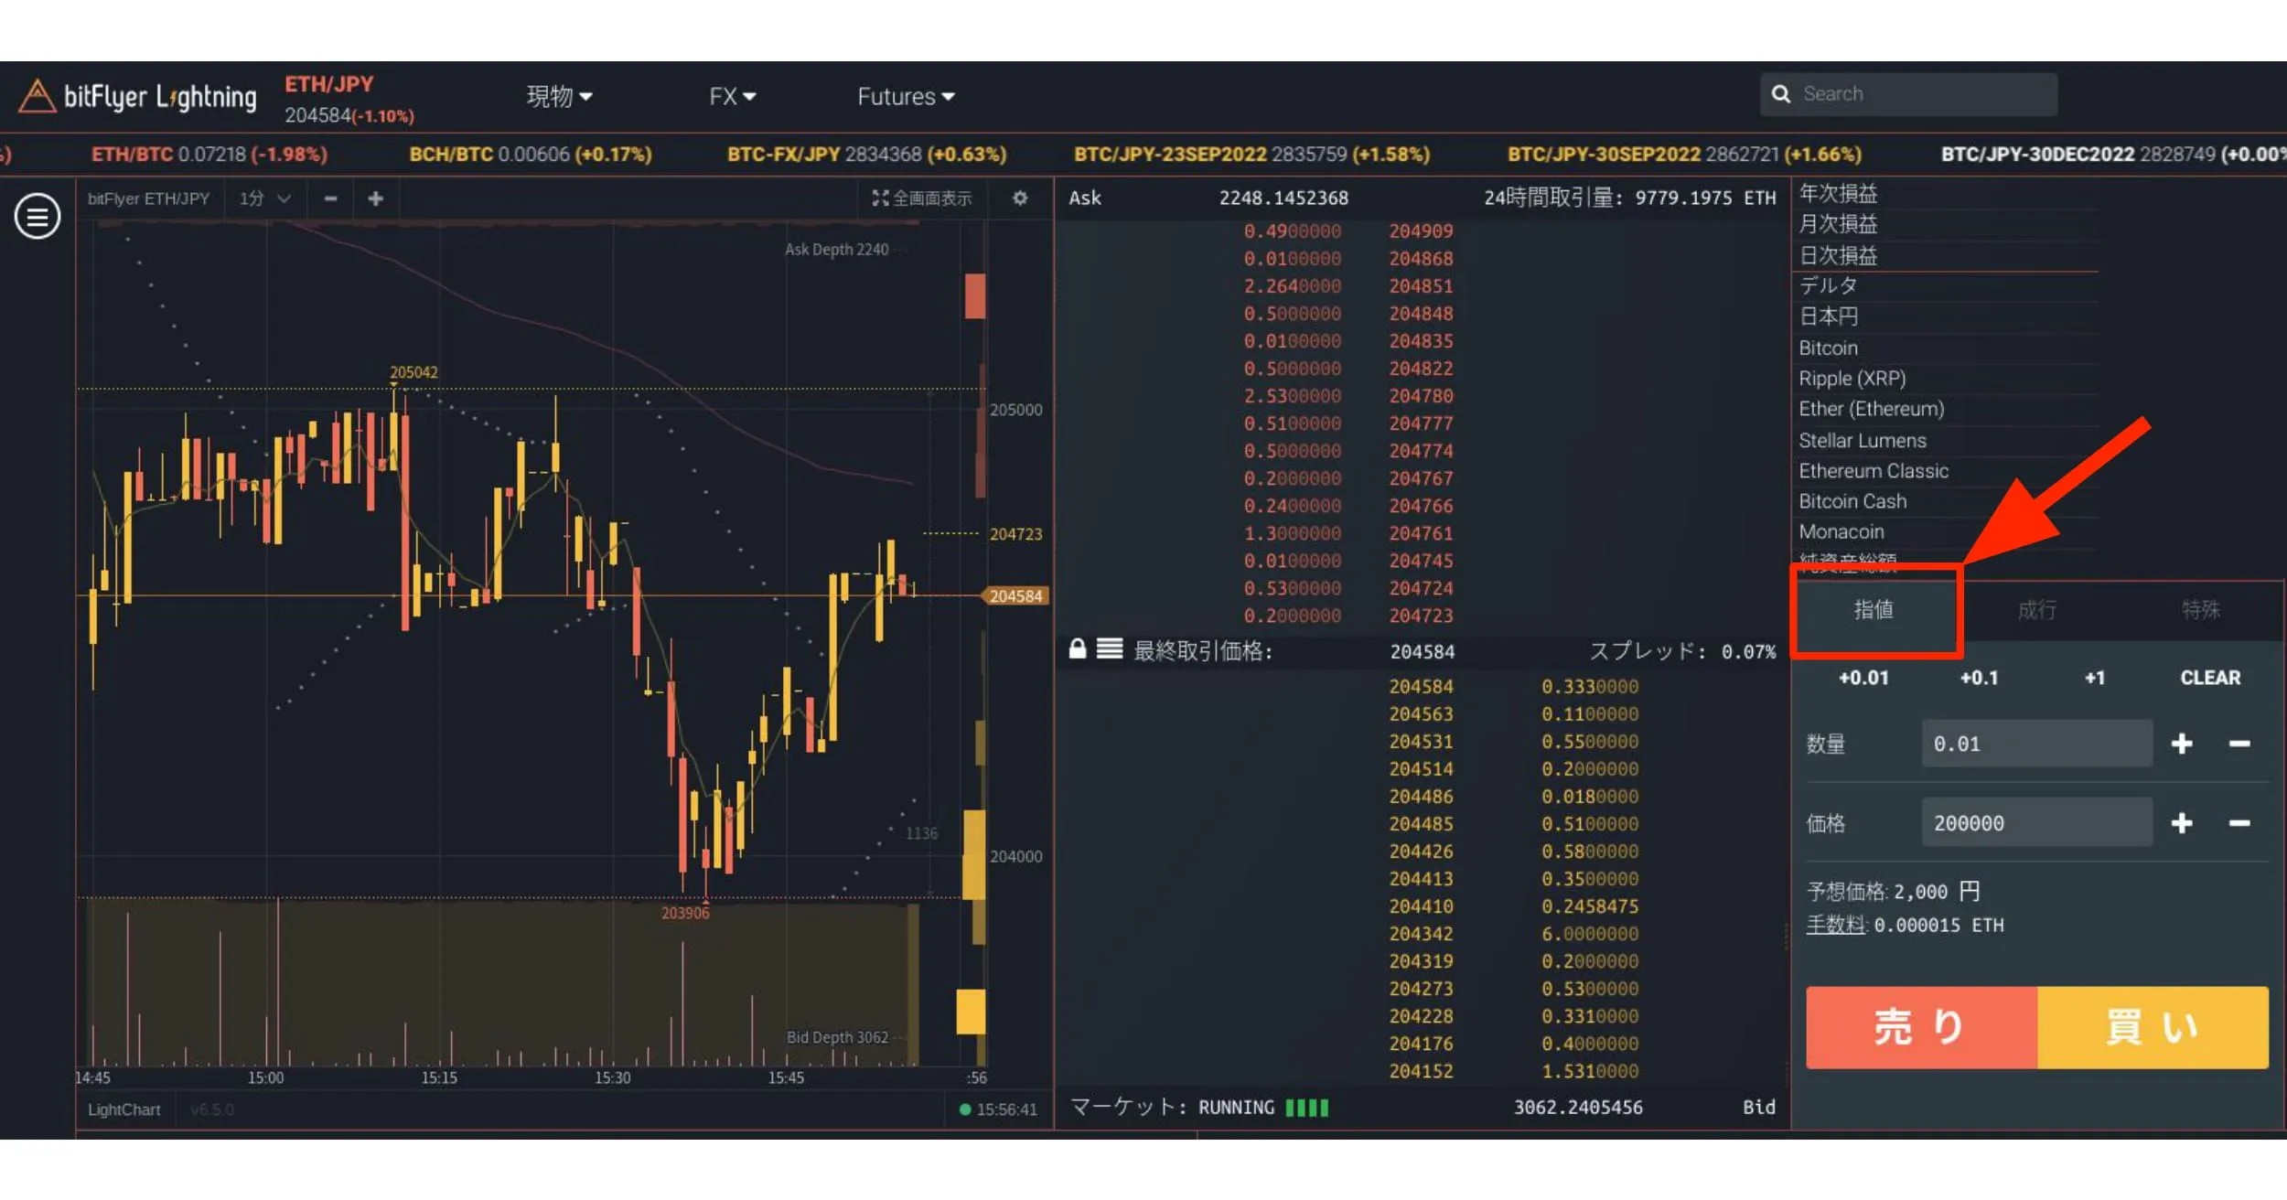This screenshot has height=1200, width=2287.
Task: Click the 価格 price input field
Action: pyautogui.click(x=2036, y=823)
